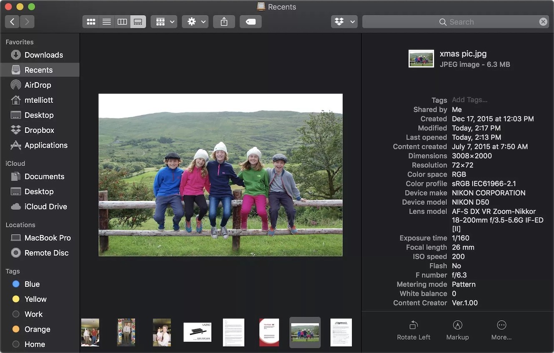Open iCloud Drive from sidebar

coord(45,207)
